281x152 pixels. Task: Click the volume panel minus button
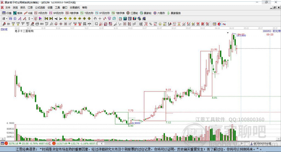pos(278,139)
